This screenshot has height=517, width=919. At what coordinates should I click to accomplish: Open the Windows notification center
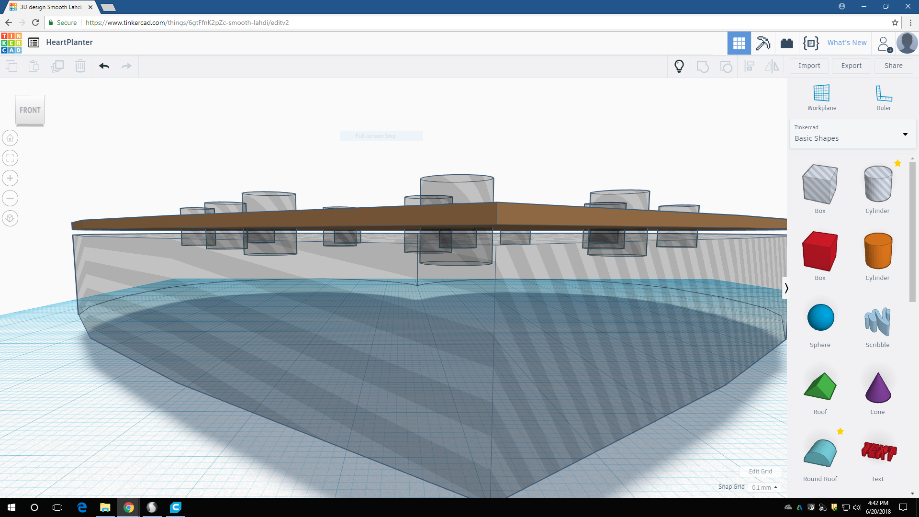click(903, 507)
